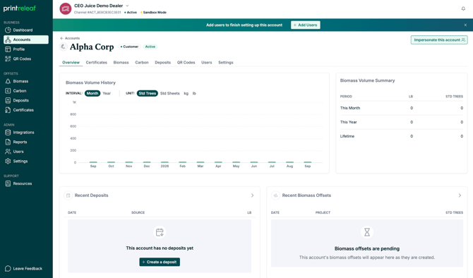Open the Deposits tab for Alpha Corp
The width and height of the screenshot is (473, 278).
point(162,62)
